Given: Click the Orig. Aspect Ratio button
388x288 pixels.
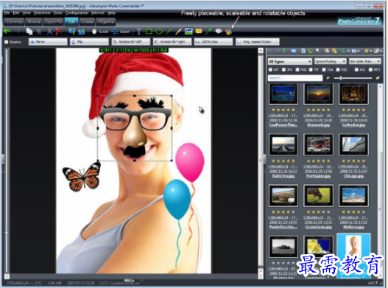Looking at the screenshot, I should tap(258, 42).
